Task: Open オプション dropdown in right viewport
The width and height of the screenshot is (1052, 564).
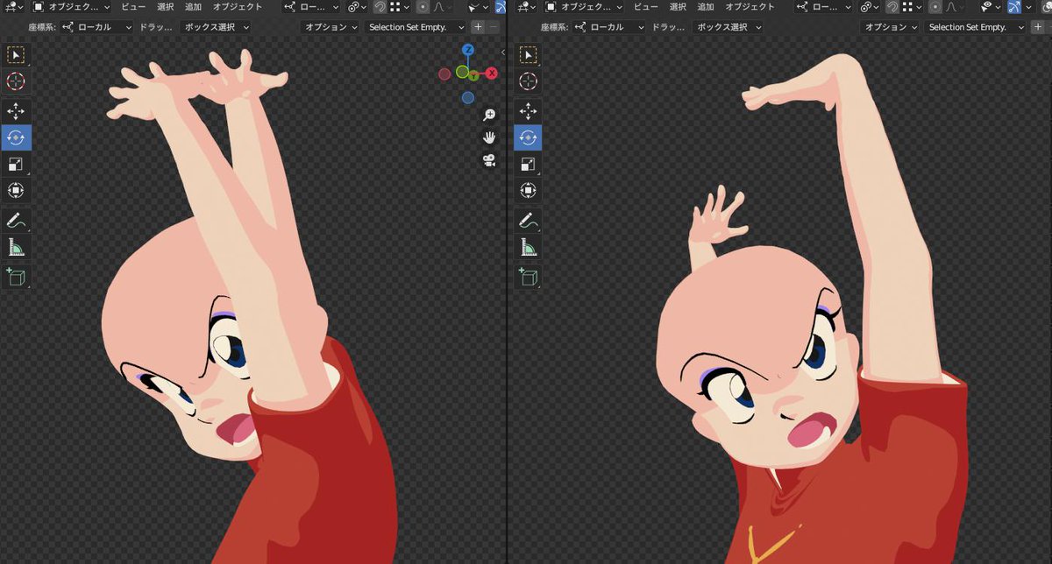Action: pyautogui.click(x=890, y=27)
